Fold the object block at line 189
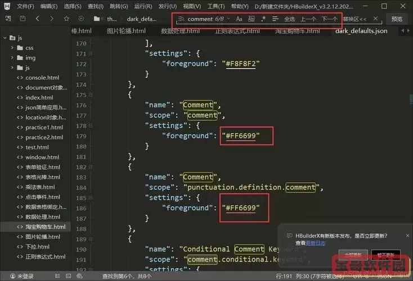Image resolution: width=413 pixels, height=281 pixels. click(x=91, y=239)
